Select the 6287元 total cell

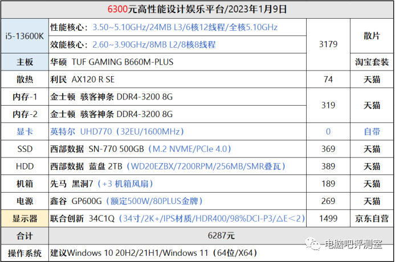[221, 236]
